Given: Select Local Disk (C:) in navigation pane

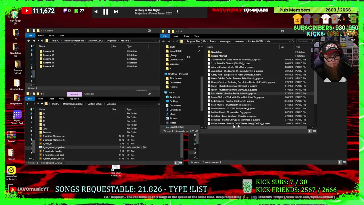Looking at the screenshot, I should [176, 127].
